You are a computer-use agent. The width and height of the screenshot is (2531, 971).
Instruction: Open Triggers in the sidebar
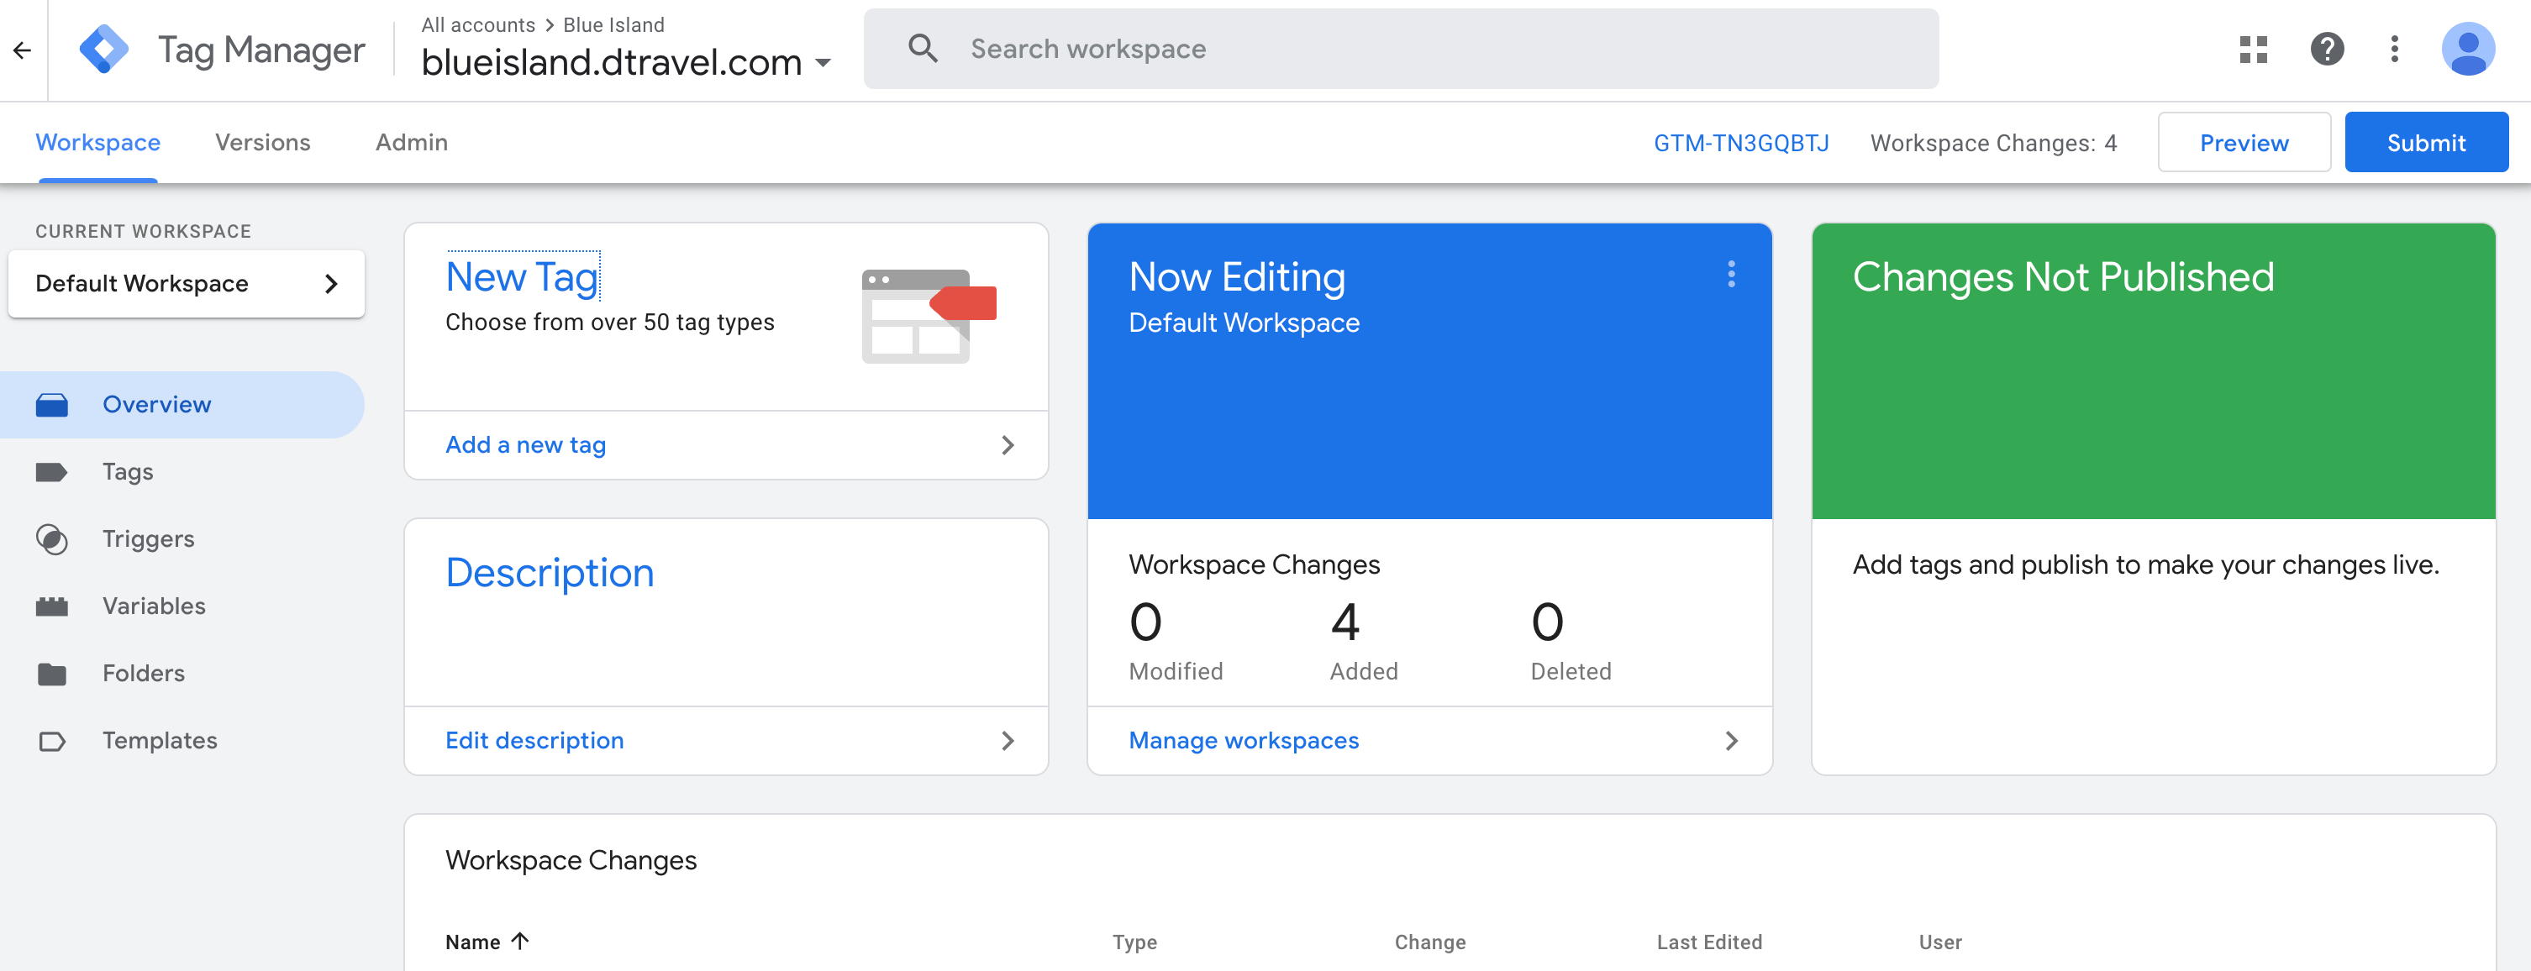pos(182,539)
